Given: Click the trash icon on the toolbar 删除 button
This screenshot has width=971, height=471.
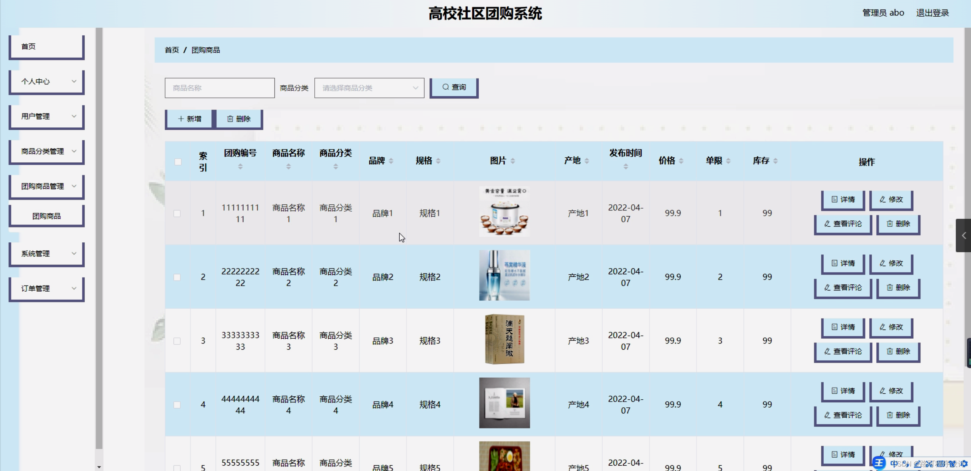Looking at the screenshot, I should 230,119.
